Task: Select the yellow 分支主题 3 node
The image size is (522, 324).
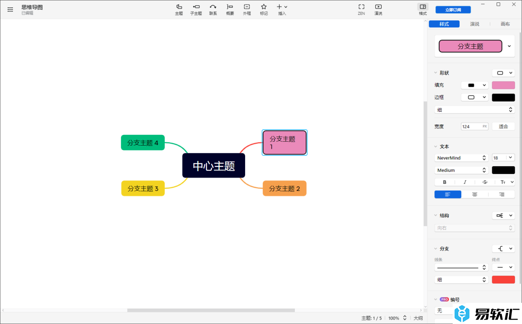Action: tap(143, 188)
